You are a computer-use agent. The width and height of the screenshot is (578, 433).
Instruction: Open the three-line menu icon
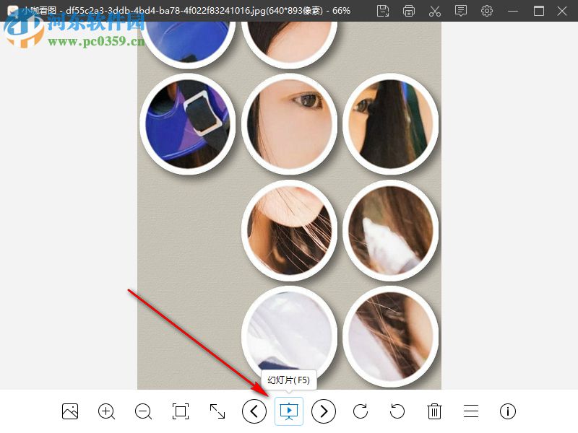click(471, 411)
